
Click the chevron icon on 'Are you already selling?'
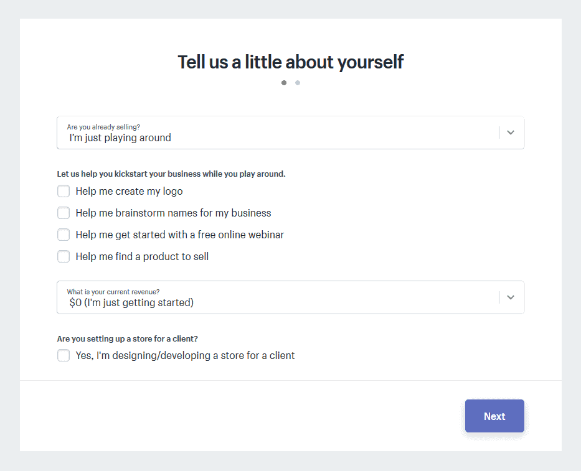click(510, 133)
